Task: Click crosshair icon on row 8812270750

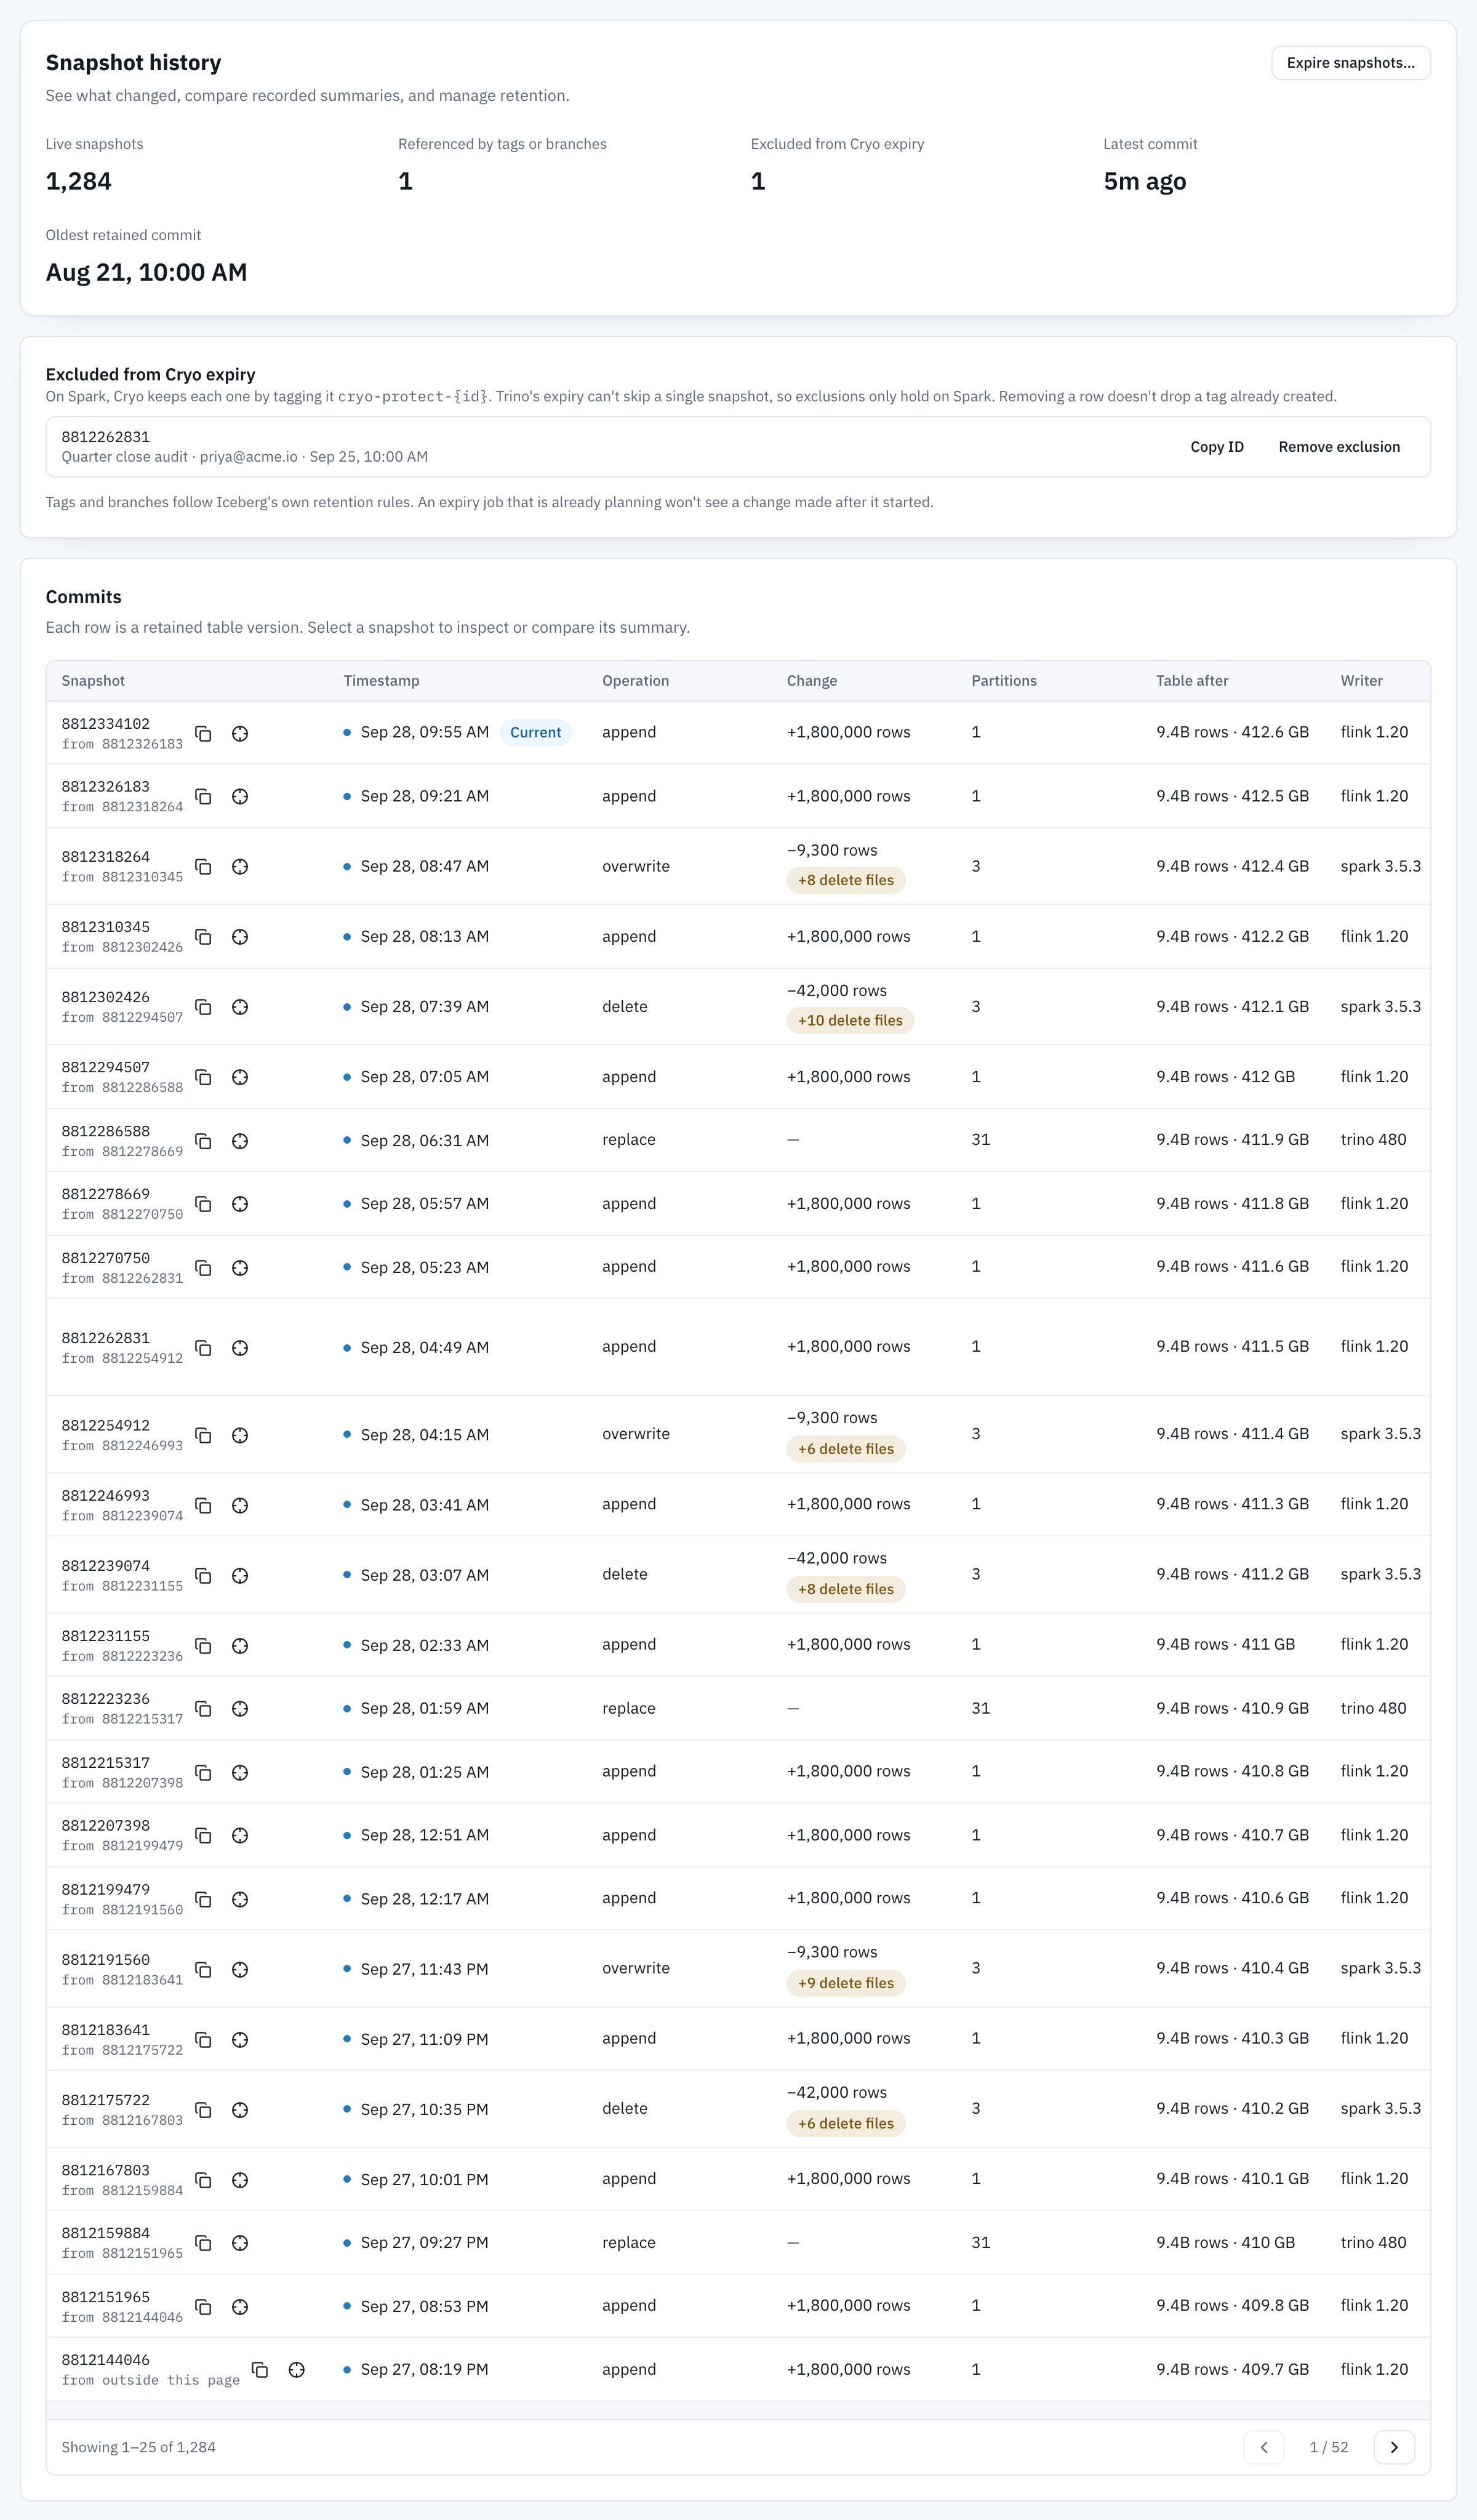Action: (240, 1268)
